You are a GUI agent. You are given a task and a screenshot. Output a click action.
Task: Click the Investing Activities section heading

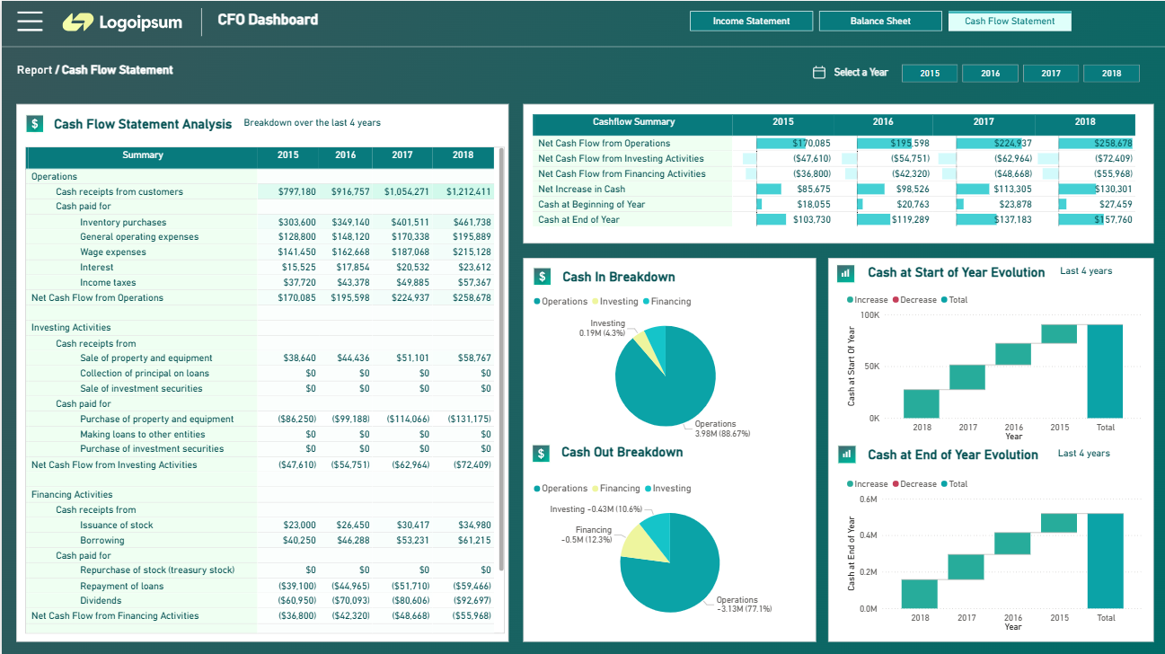pyautogui.click(x=71, y=328)
